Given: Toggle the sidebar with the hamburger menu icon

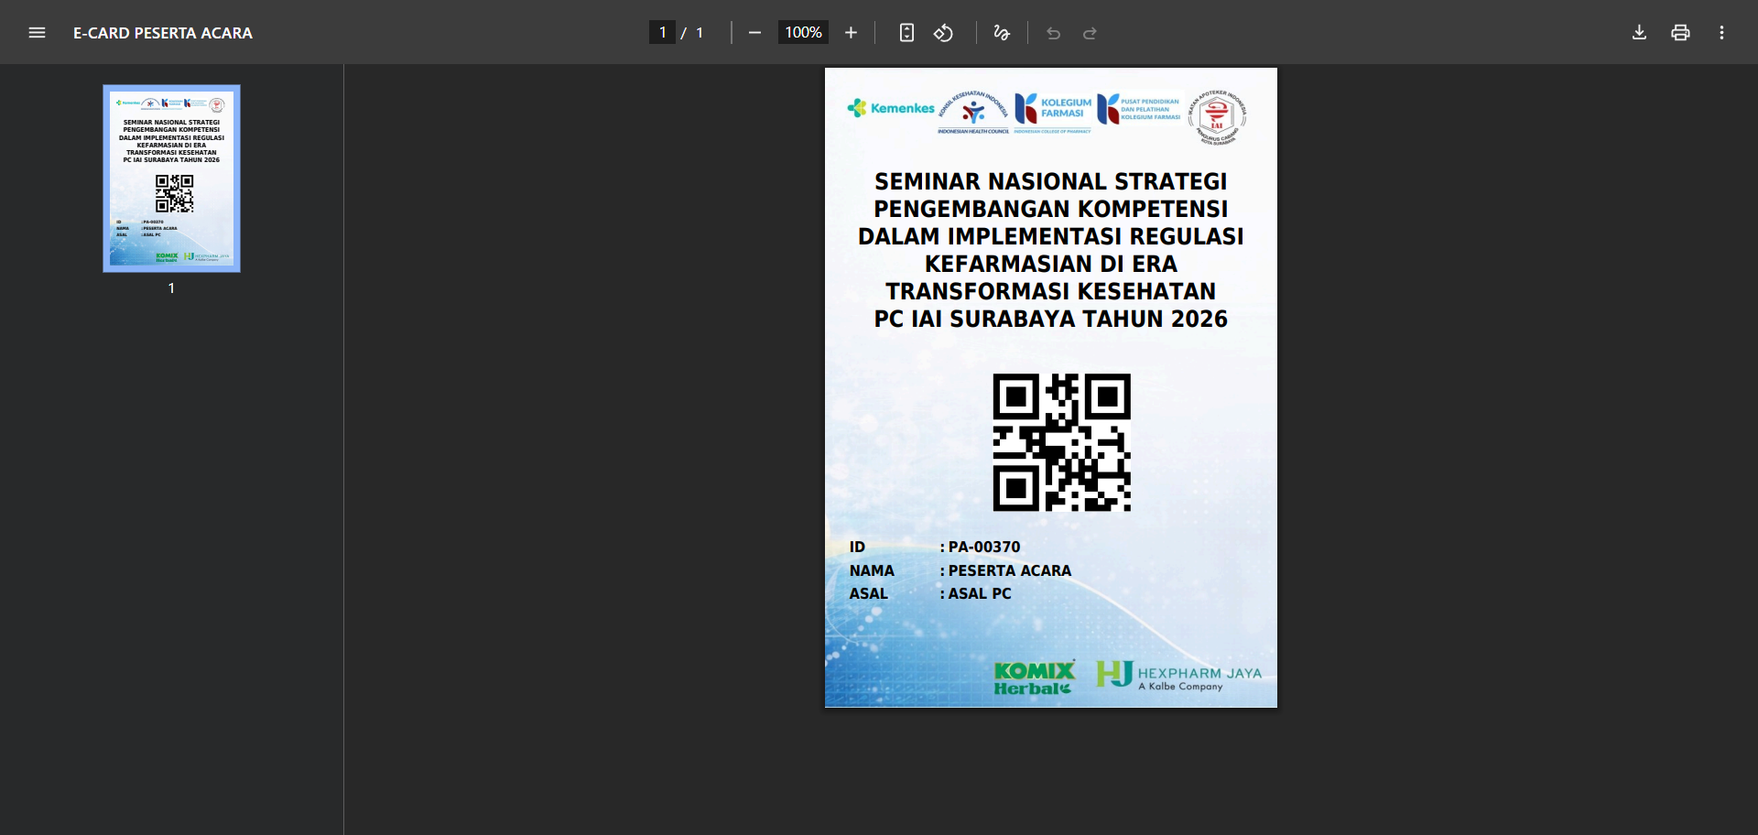Looking at the screenshot, I should 37,33.
